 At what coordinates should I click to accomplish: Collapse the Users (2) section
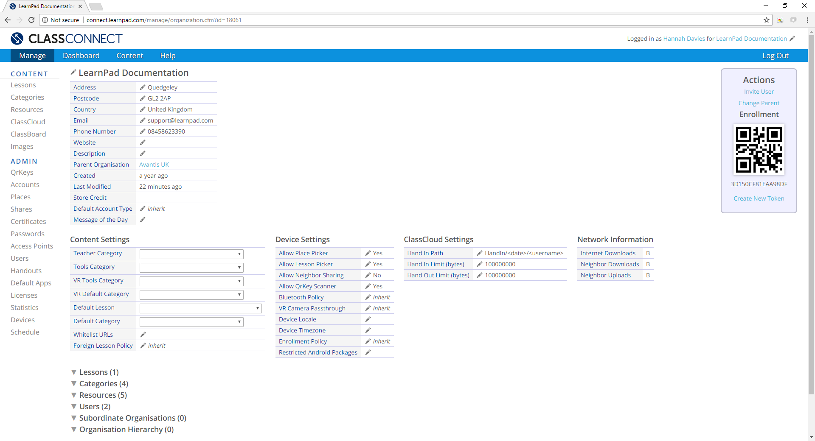pyautogui.click(x=74, y=407)
